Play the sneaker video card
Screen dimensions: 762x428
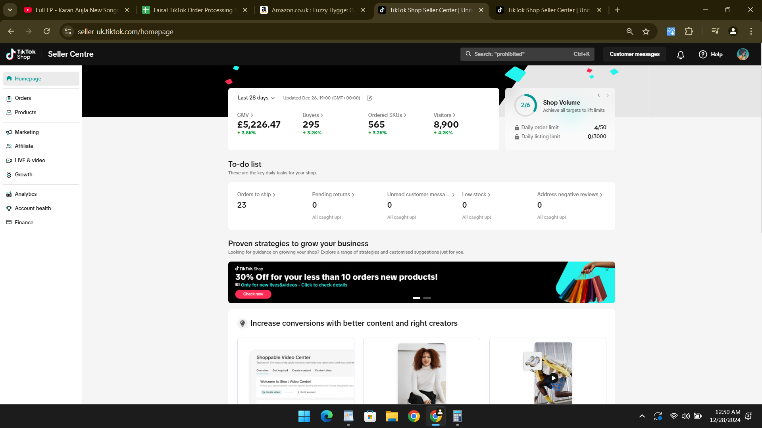(553, 378)
